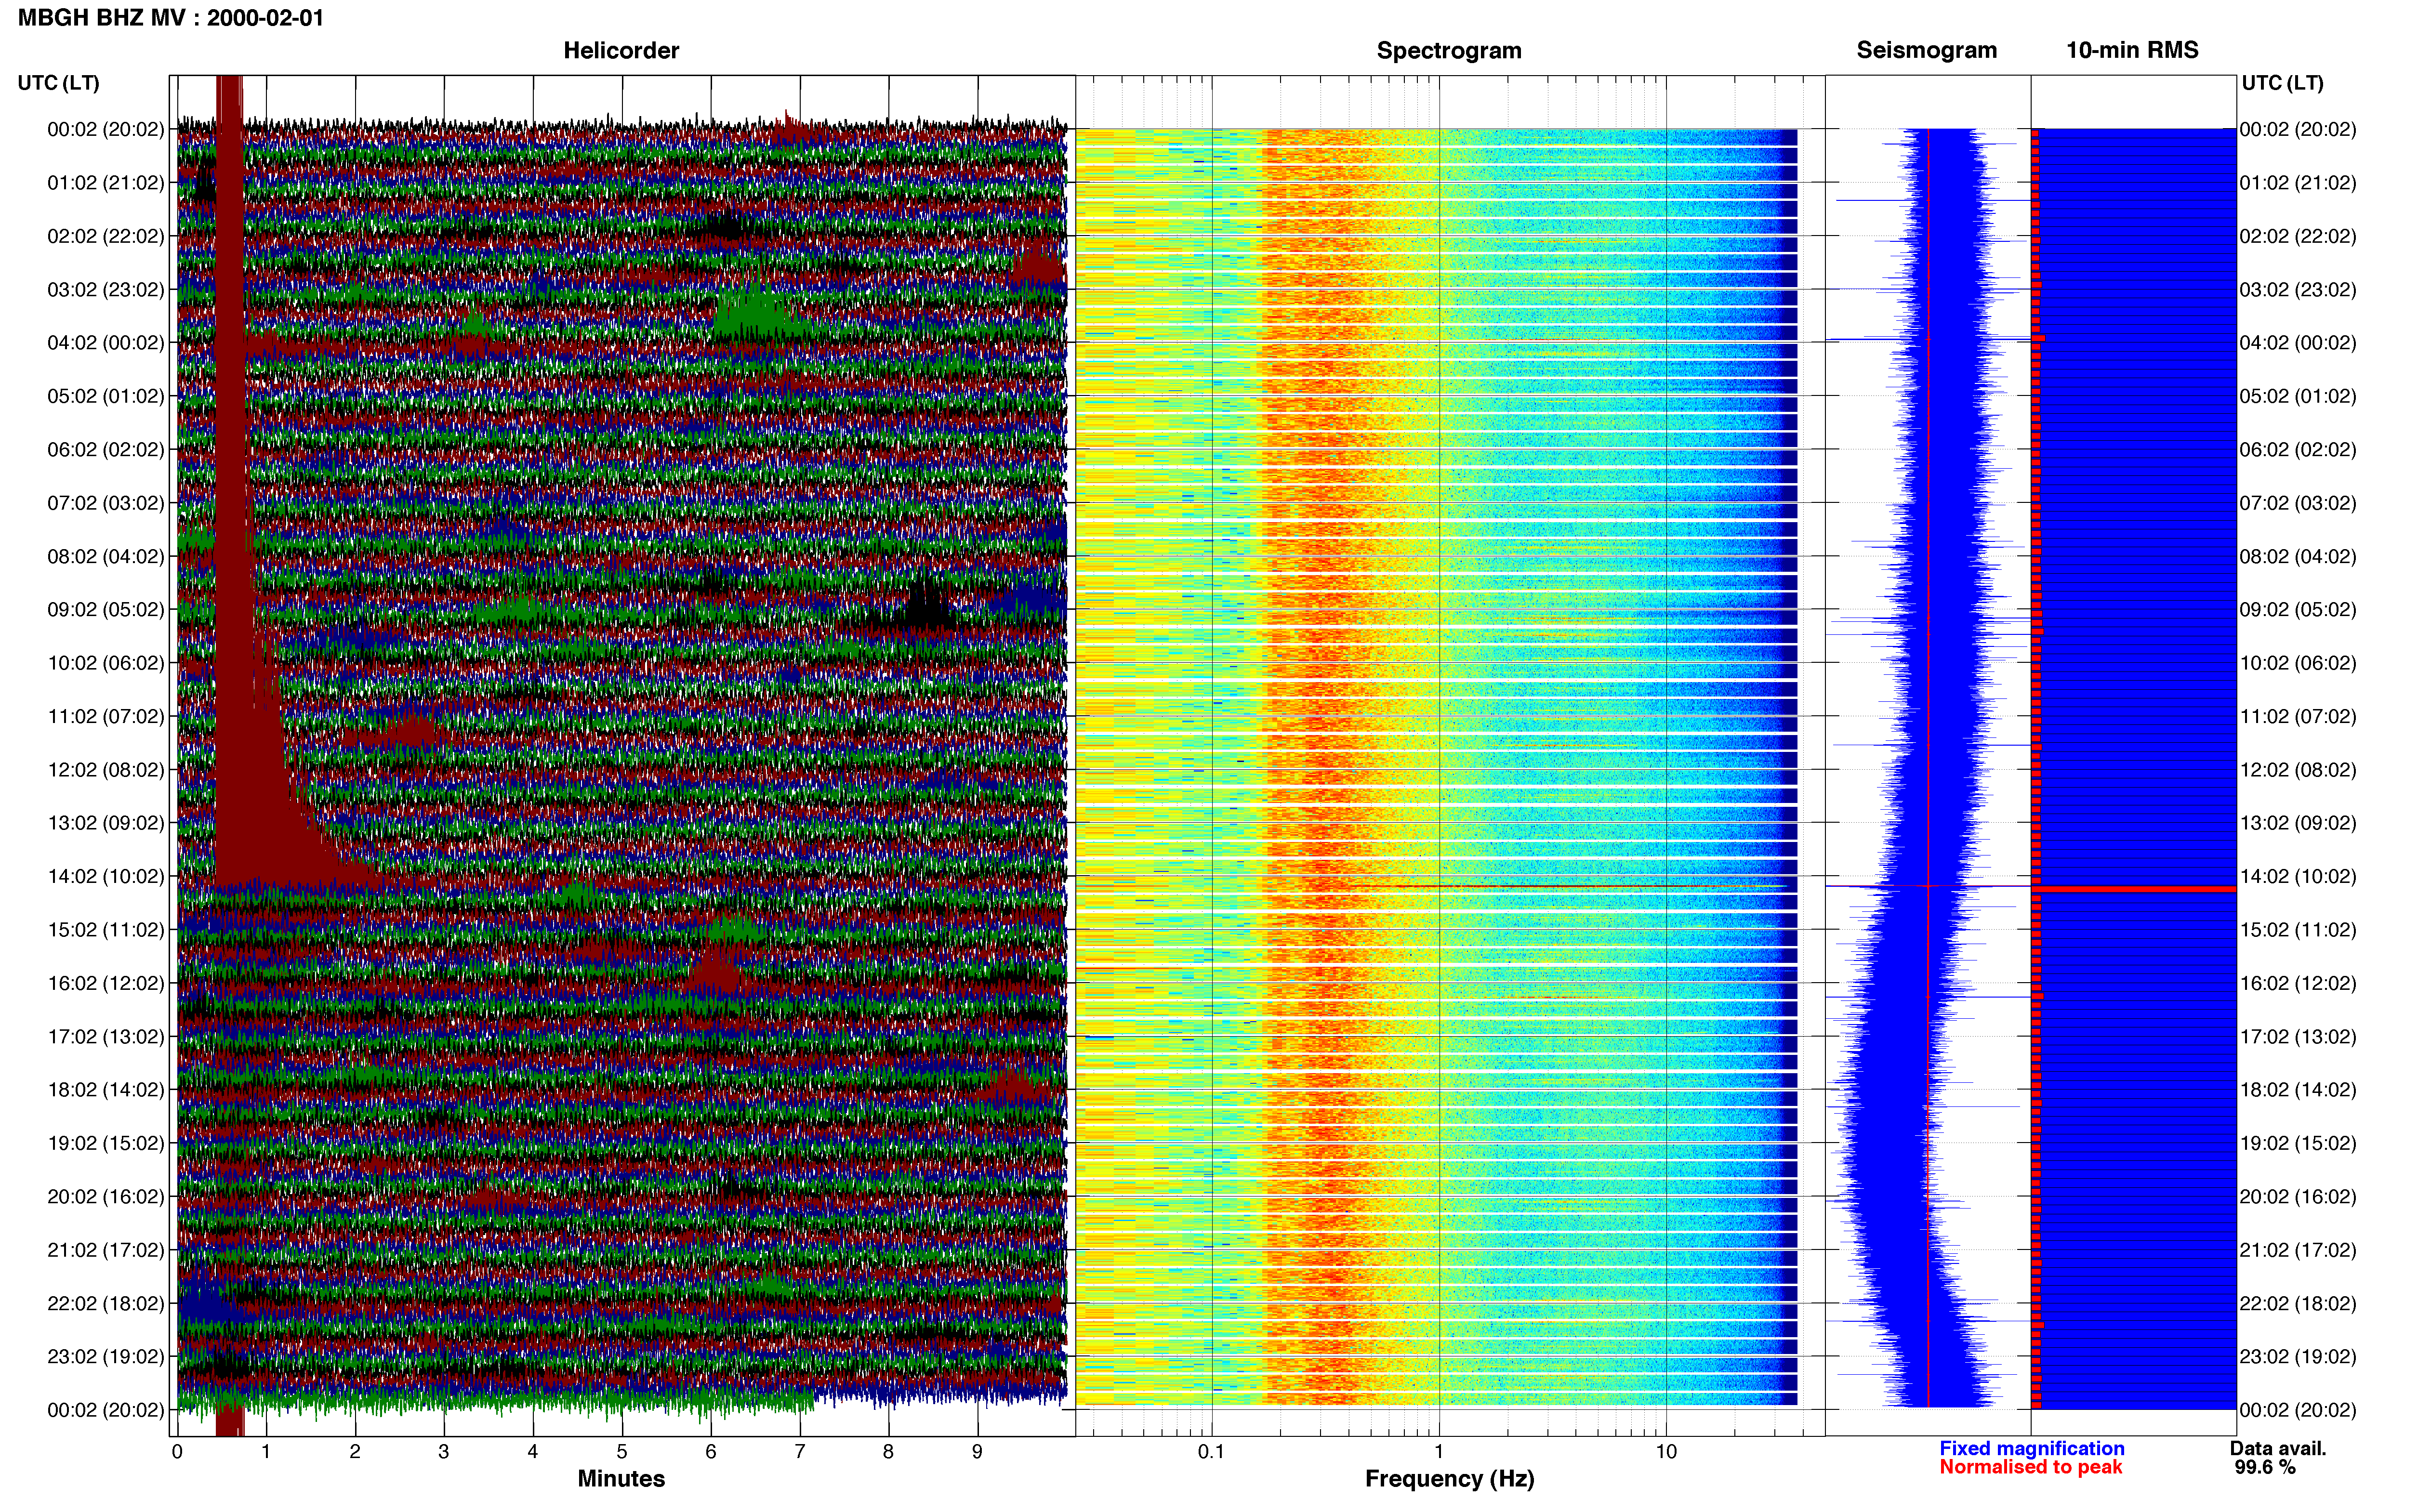The image size is (2418, 1512).
Task: Click the 'Spectrogram' panel heading
Action: pos(1449,50)
